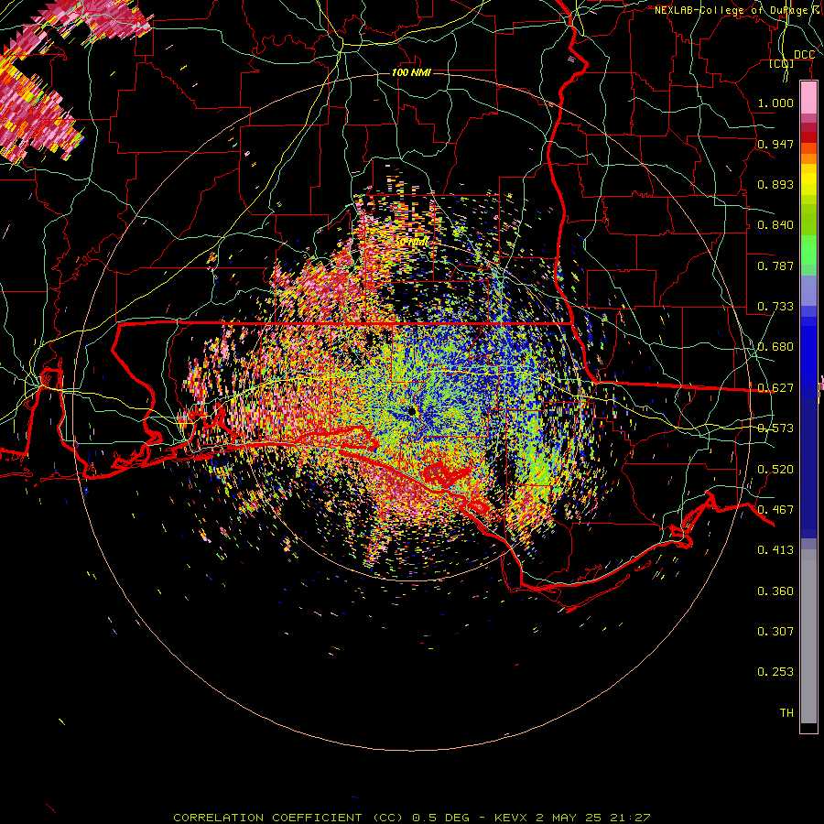Viewport: 824px width, 824px height.
Task: Click the 0.680 scale value
Action: (775, 347)
